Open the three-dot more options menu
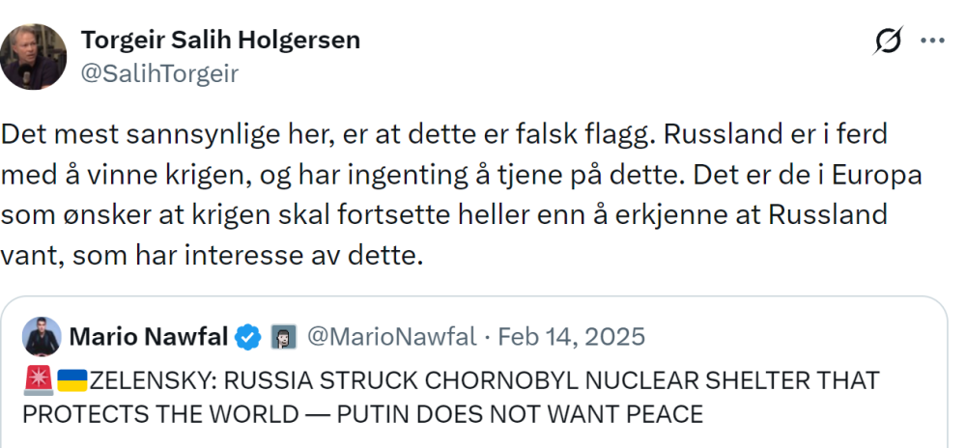966x448 pixels. [x=932, y=42]
